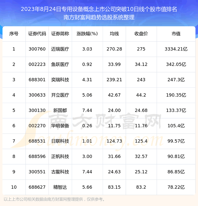Select stock name 开立医疗
The image size is (198, 206).
pos(60,95)
